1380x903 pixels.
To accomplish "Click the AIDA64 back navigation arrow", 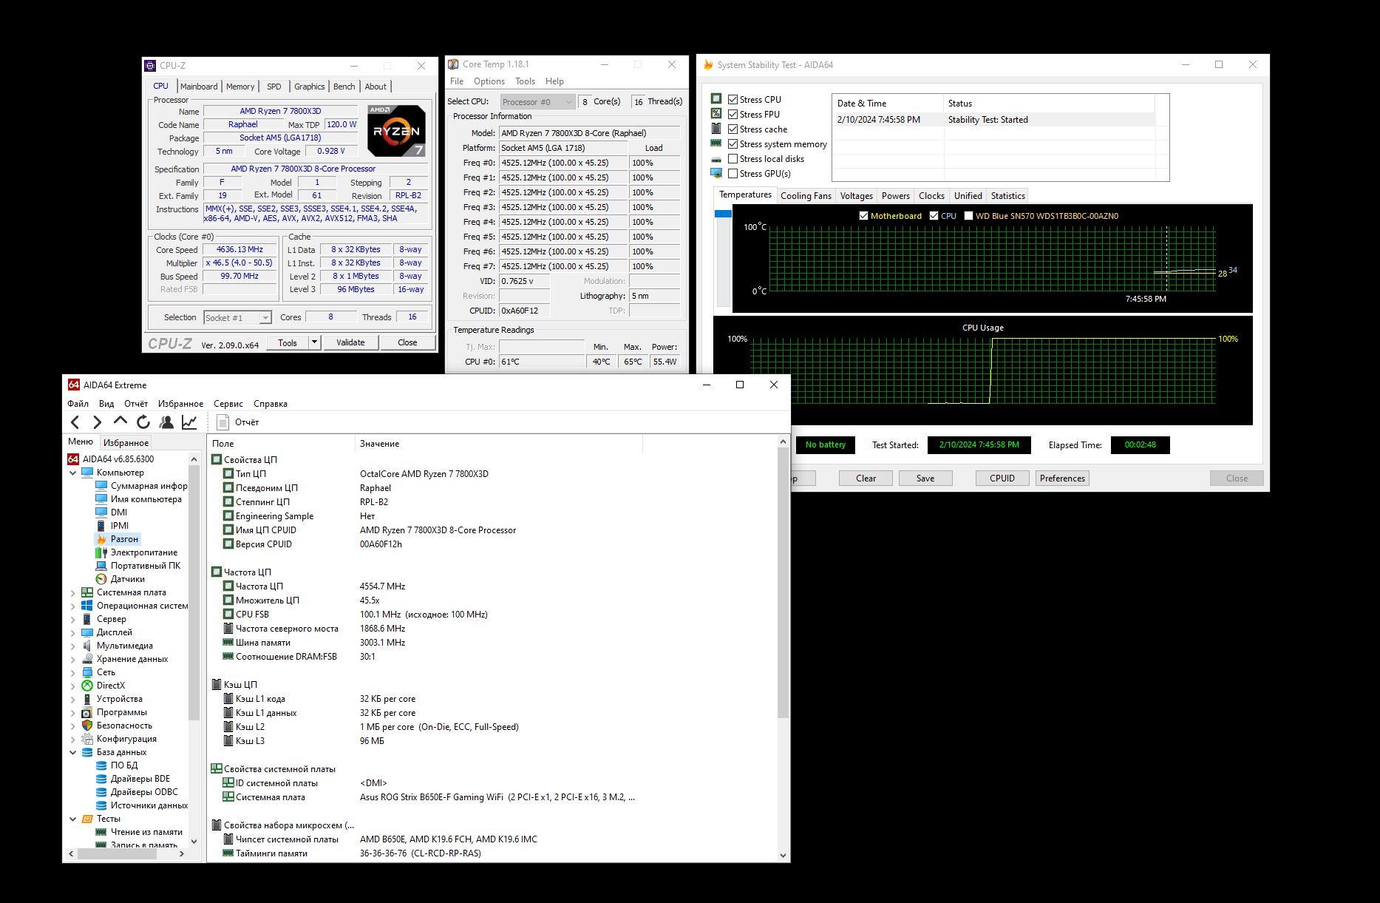I will [75, 422].
